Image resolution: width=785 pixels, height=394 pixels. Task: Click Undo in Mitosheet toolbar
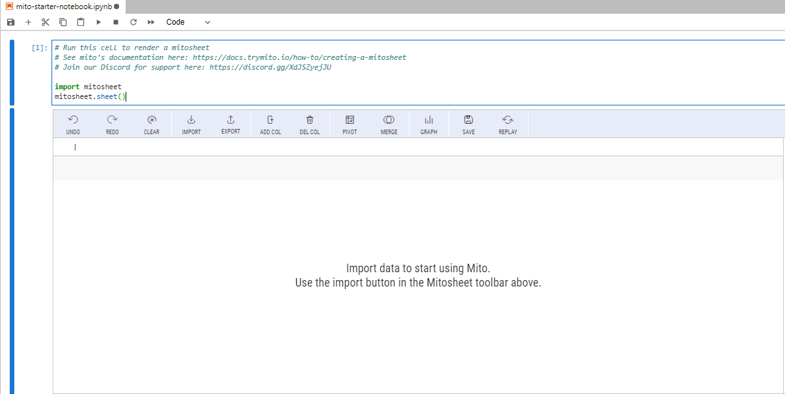tap(73, 124)
